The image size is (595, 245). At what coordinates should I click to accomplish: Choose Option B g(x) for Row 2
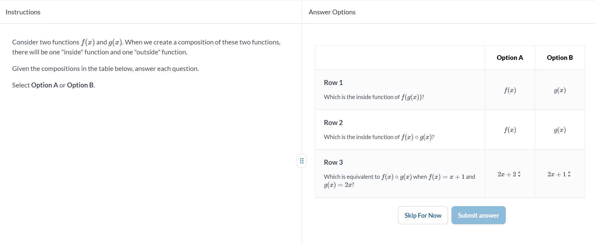tap(560, 130)
